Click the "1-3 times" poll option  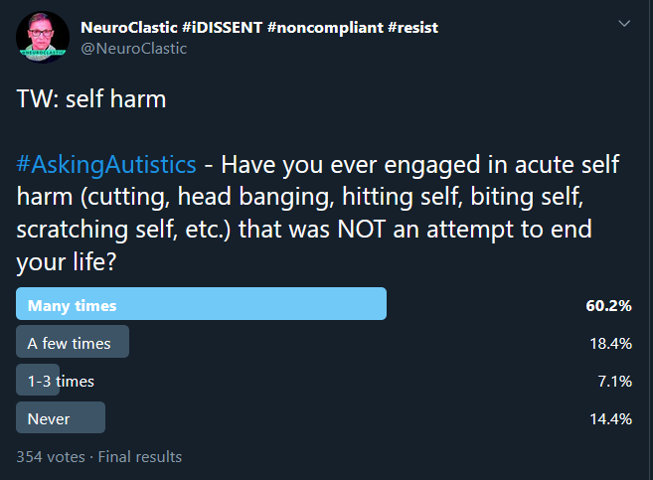62,381
